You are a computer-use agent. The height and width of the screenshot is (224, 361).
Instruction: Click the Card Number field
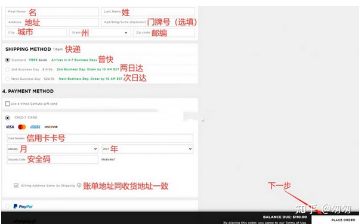pos(100,138)
